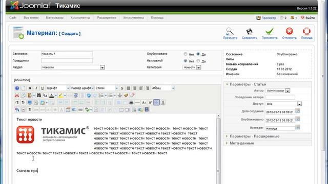Viewport: 328px width, 184px height.
Task: Click the Сохранить toolbar button
Action: 250,33
